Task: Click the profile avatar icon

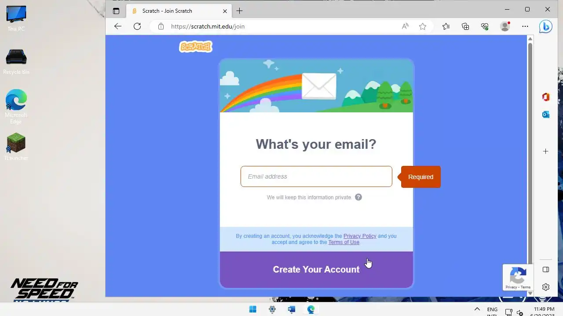Action: 505,26
